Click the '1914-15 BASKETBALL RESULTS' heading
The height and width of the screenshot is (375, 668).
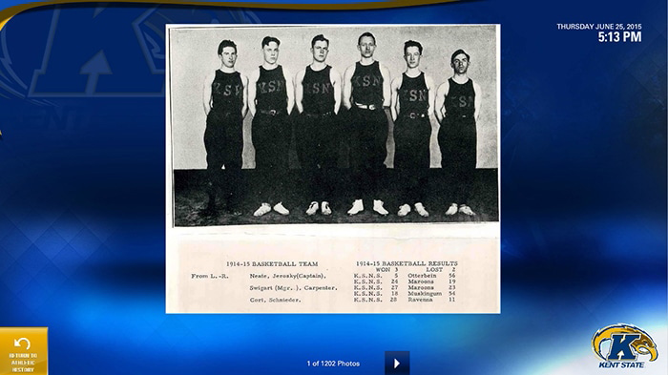coord(407,263)
